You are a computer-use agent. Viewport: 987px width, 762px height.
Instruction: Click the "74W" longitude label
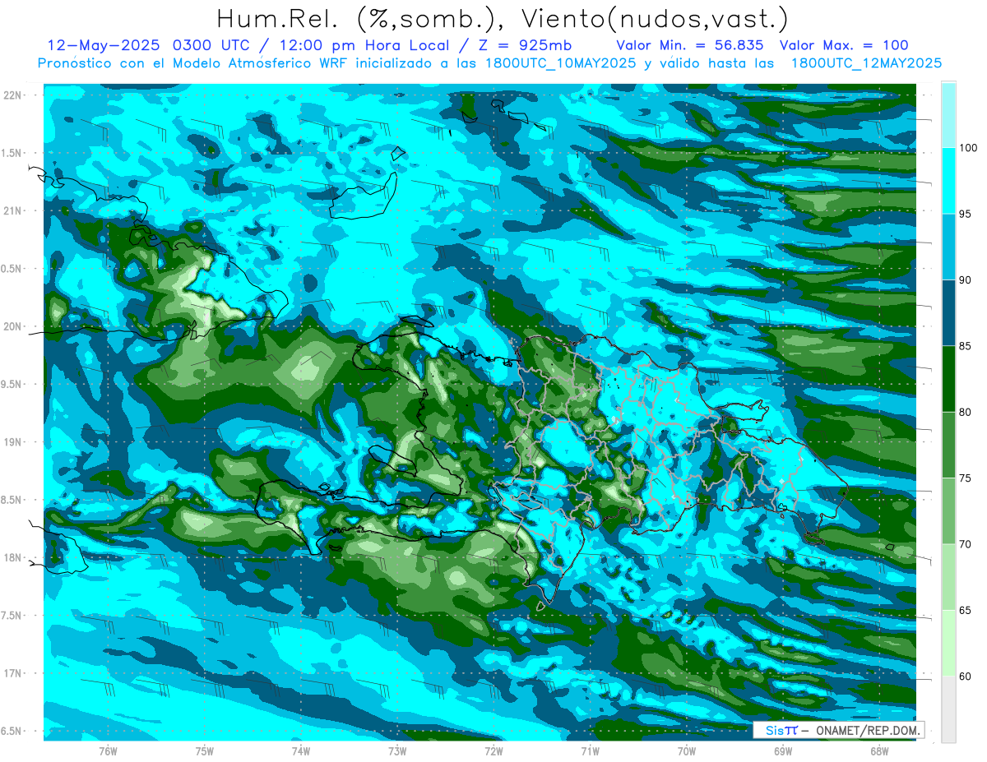301,751
